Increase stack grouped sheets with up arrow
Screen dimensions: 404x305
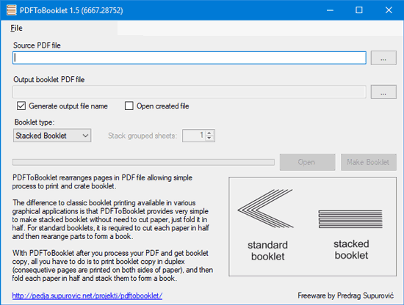click(209, 133)
